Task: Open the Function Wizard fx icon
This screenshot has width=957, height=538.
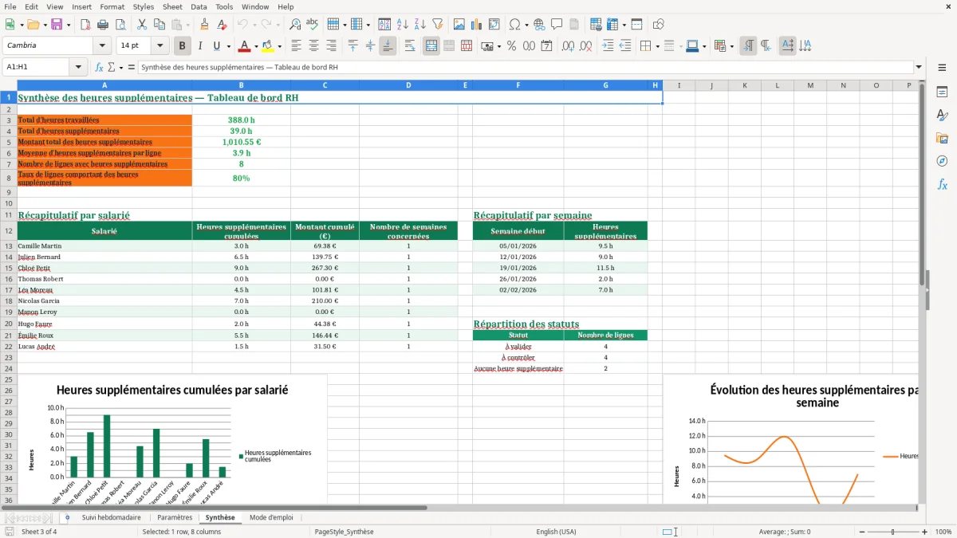Action: click(100, 67)
